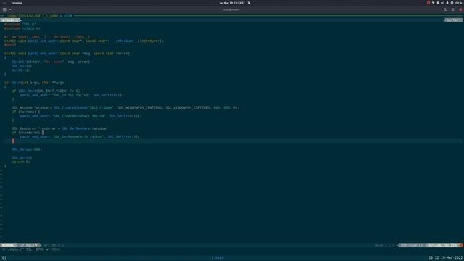Close the terminal window with the red button
This screenshot has height=261, width=464.
point(460,9)
